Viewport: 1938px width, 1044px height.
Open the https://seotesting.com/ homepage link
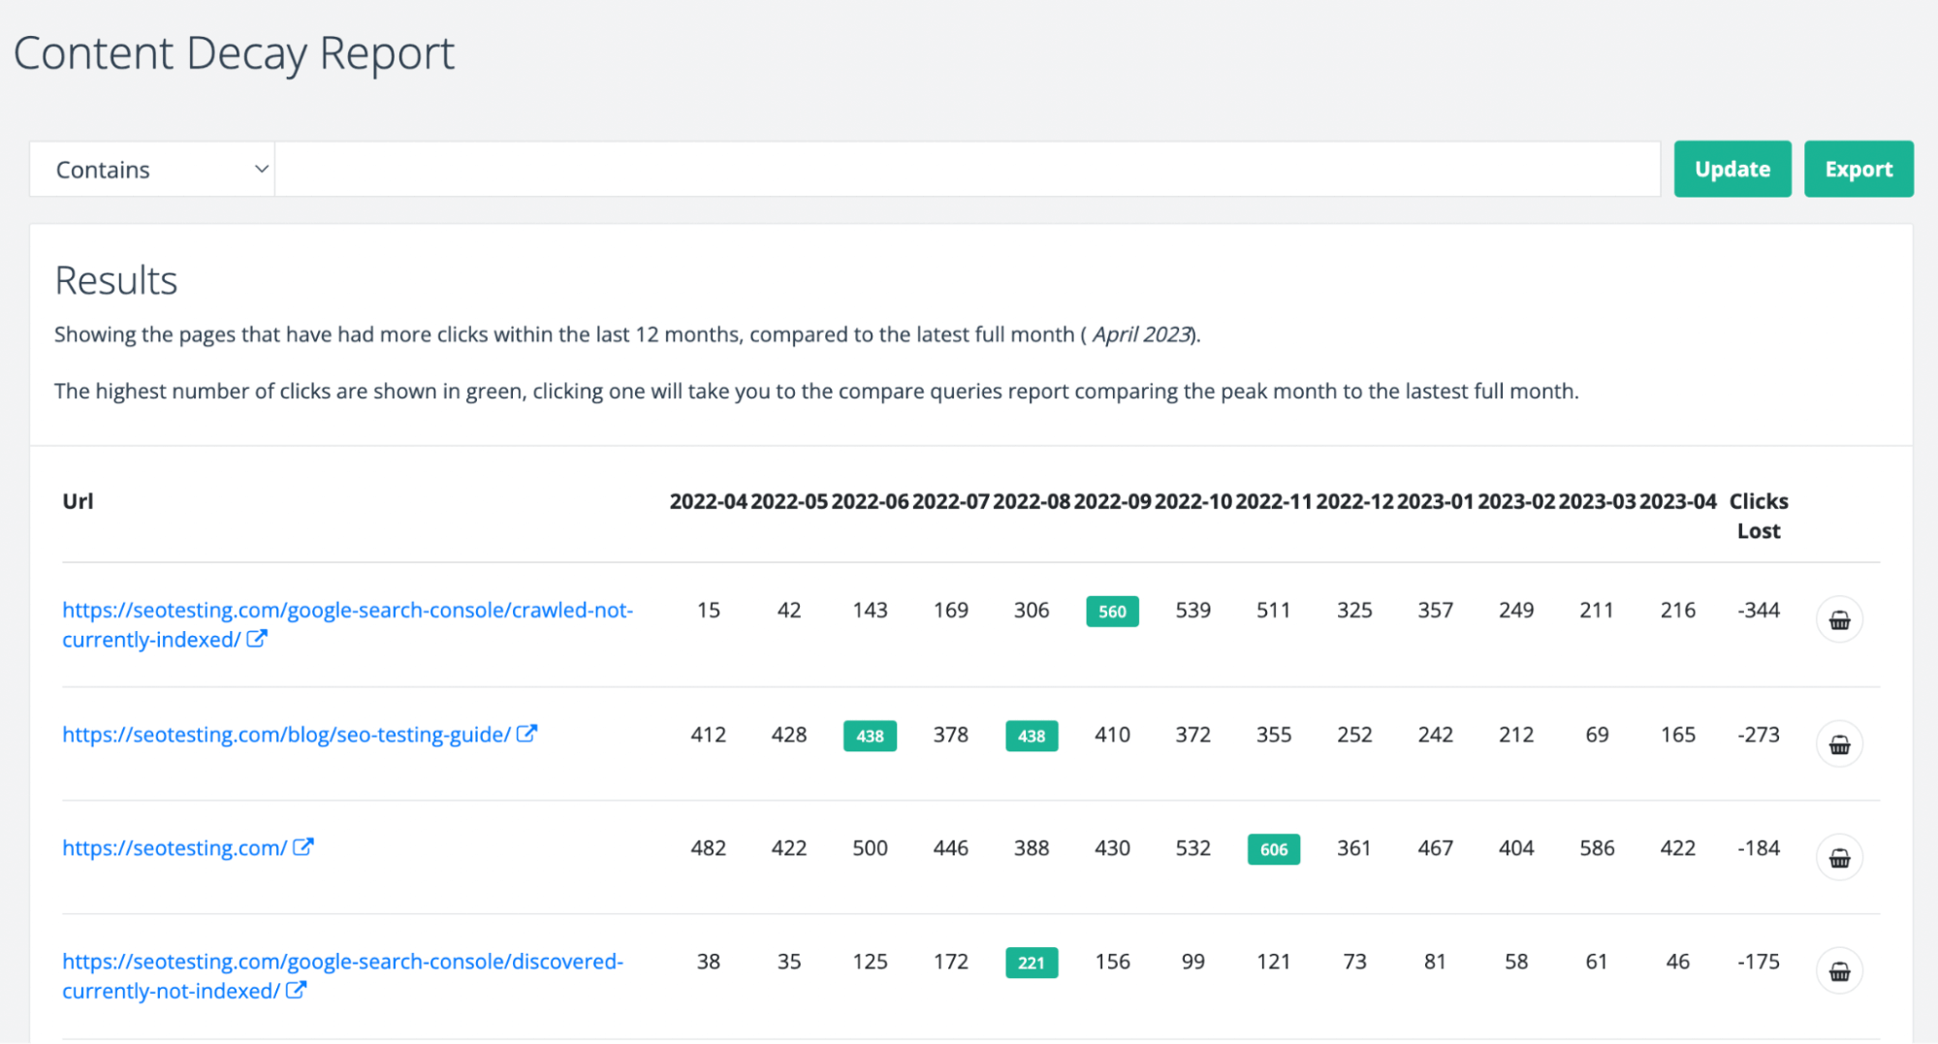click(x=175, y=848)
